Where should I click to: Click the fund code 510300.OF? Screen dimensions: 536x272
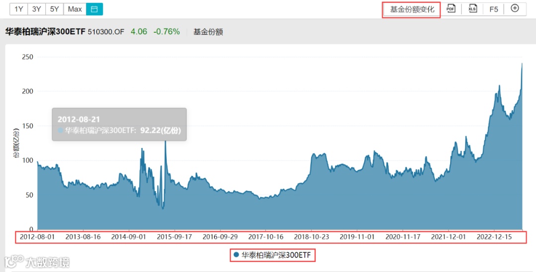106,32
